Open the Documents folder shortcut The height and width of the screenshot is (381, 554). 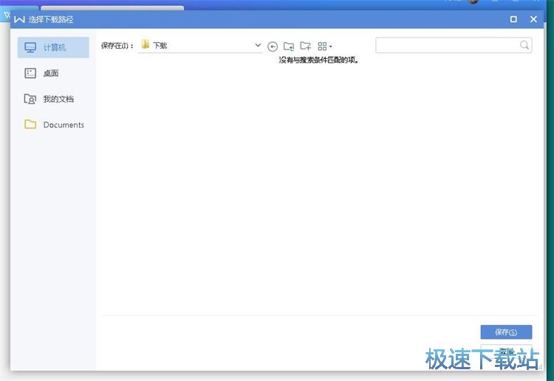pos(53,125)
